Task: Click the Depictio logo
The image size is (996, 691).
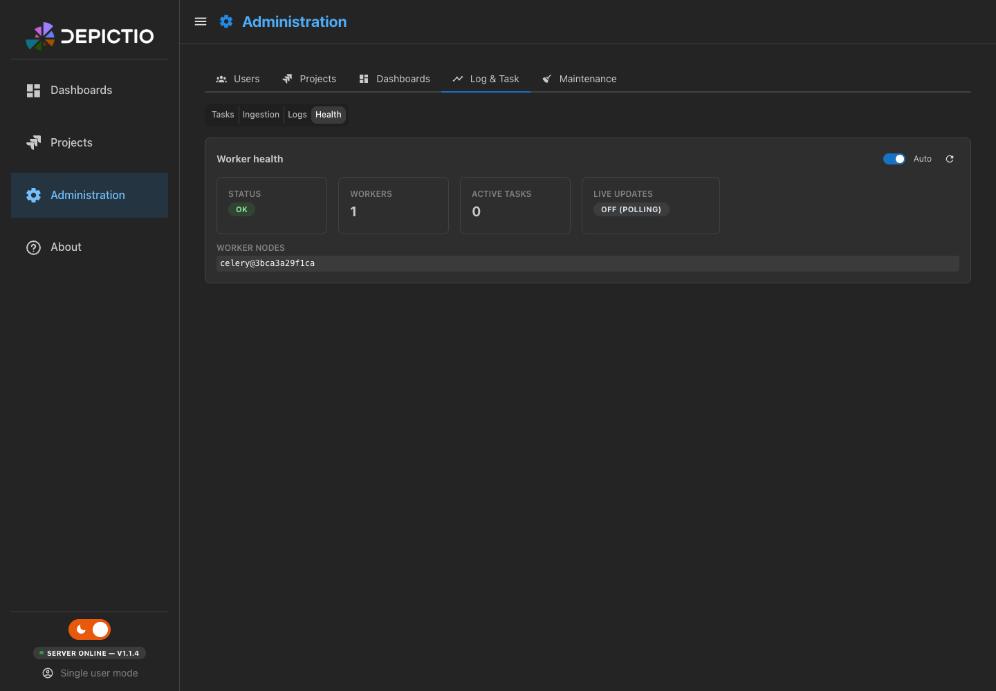Action: [x=90, y=36]
